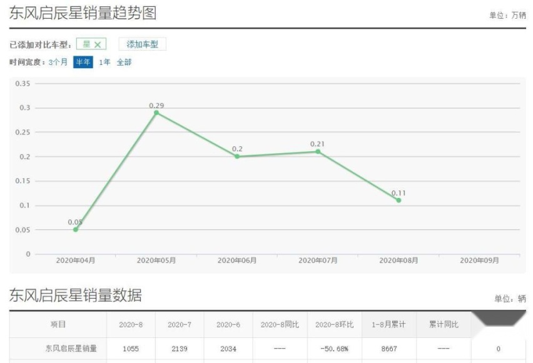Image resolution: width=533 pixels, height=363 pixels.
Task: Click the 添加车型 button
Action: (143, 44)
